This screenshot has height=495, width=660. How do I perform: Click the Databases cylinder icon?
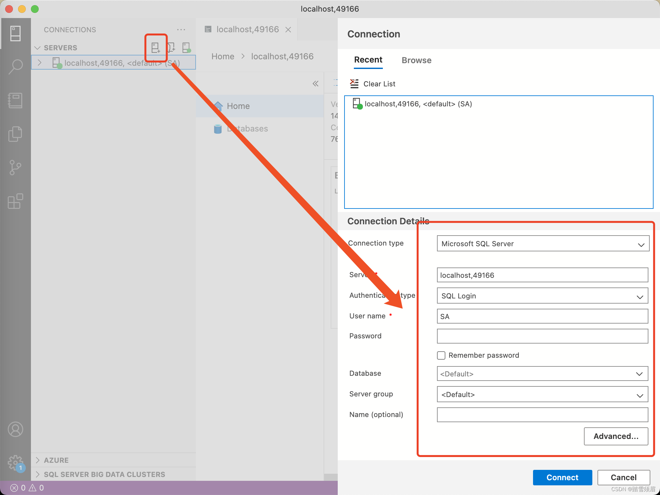[x=218, y=129]
